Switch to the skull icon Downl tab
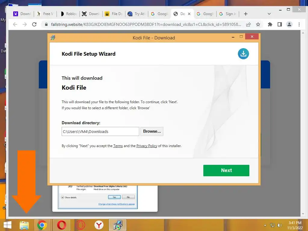Viewport: 308px width, 231px height. click(x=91, y=14)
